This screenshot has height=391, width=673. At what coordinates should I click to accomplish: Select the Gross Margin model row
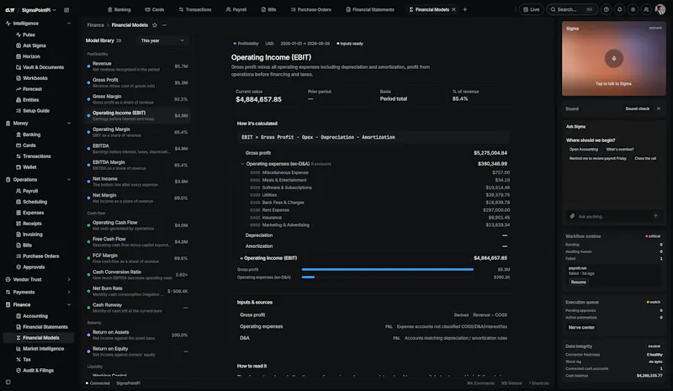(137, 99)
